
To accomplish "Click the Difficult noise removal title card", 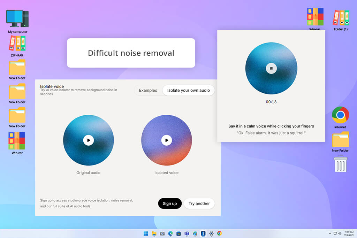I will coord(131,53).
